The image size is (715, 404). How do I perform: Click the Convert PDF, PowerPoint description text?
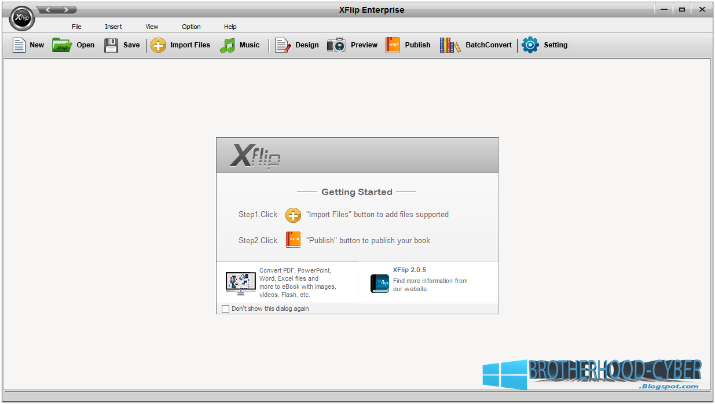(298, 282)
